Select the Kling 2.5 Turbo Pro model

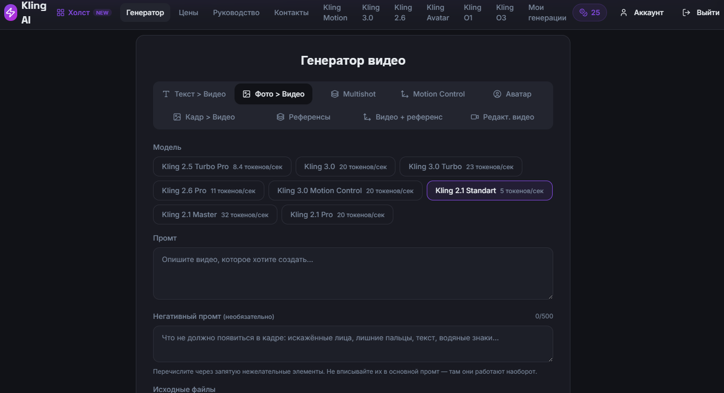[222, 166]
